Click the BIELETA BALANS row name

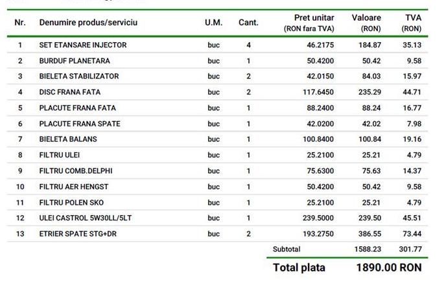[x=67, y=139]
